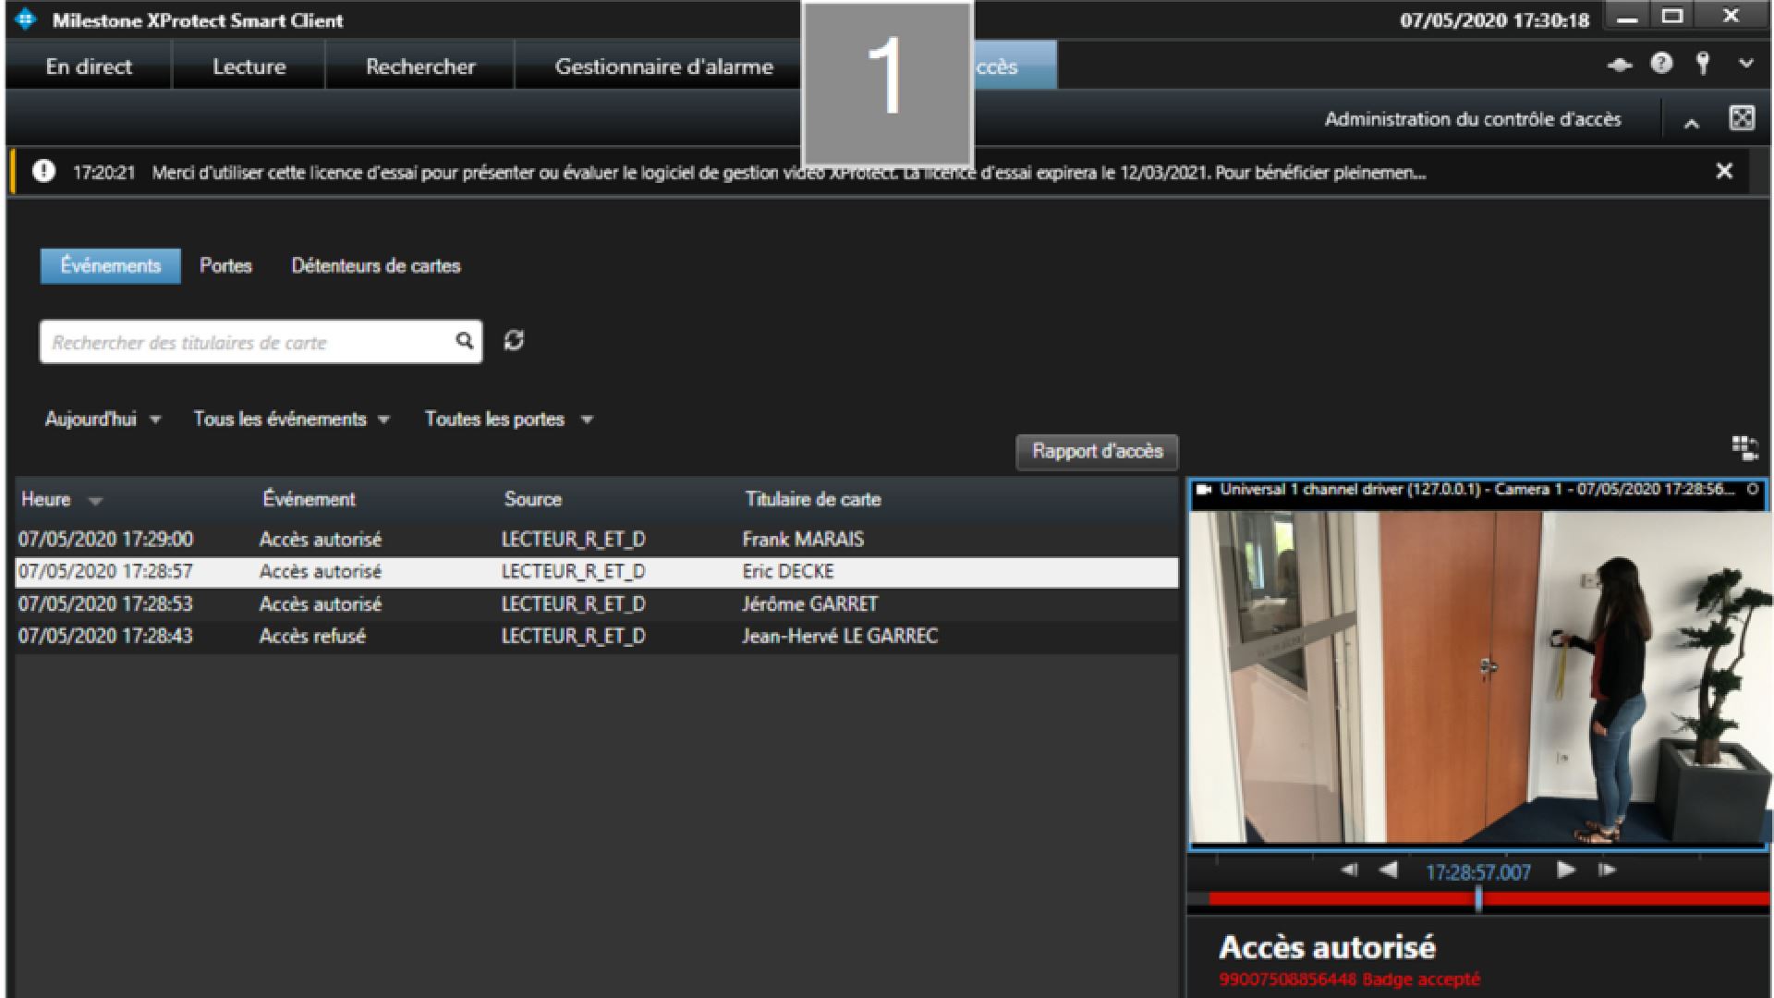
Task: Toggle full screen mode icon
Action: 1742,118
